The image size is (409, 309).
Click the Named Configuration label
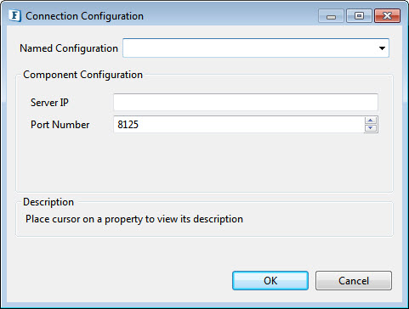click(69, 48)
